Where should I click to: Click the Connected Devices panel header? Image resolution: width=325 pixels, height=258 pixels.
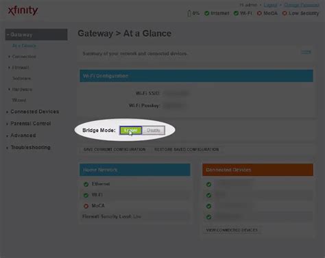(258, 170)
